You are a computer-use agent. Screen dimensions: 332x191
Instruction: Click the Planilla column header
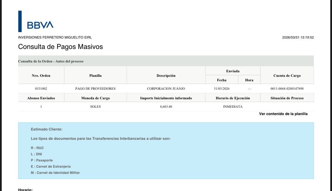95,75
